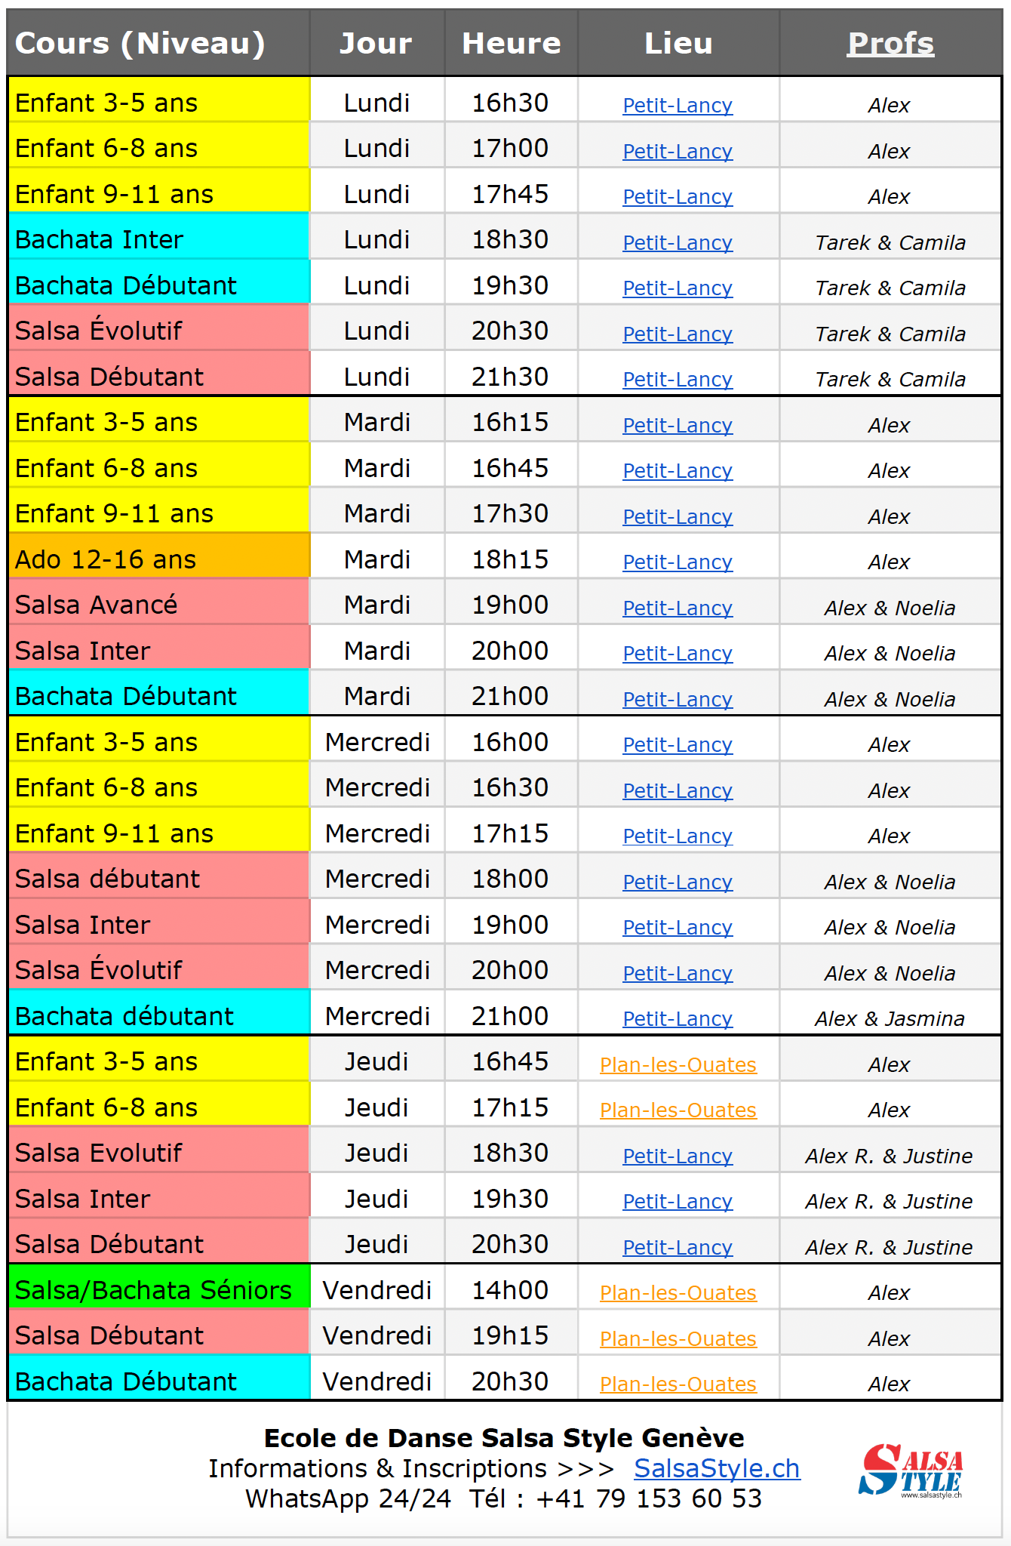This screenshot has width=1011, height=1546.
Task: Click the Jour column header
Action: [376, 43]
